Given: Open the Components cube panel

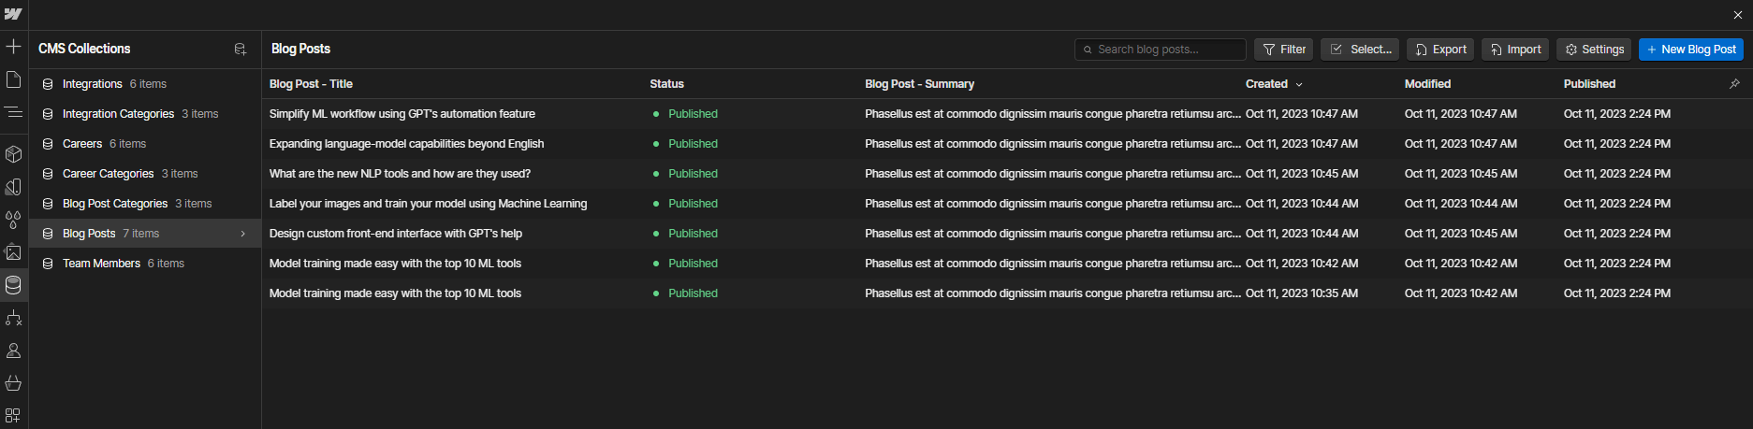Looking at the screenshot, I should point(13,153).
